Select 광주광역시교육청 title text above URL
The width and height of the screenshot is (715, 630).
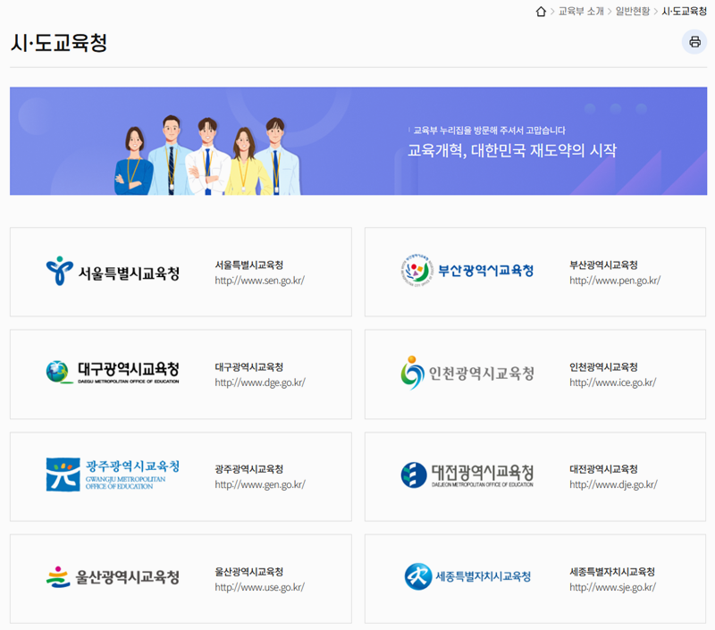(249, 469)
